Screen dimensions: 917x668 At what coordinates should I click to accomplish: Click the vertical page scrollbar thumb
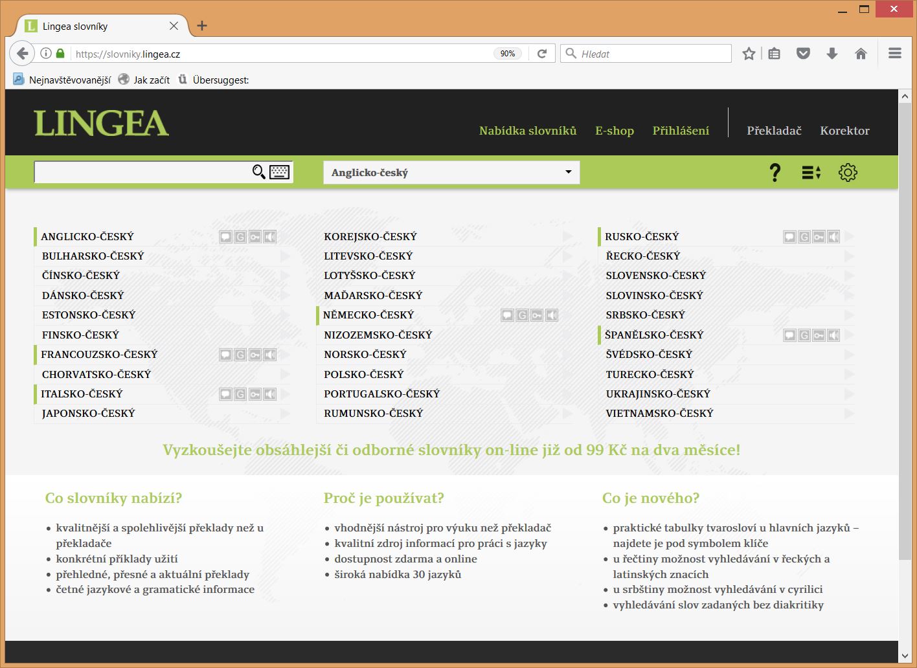pos(905,330)
